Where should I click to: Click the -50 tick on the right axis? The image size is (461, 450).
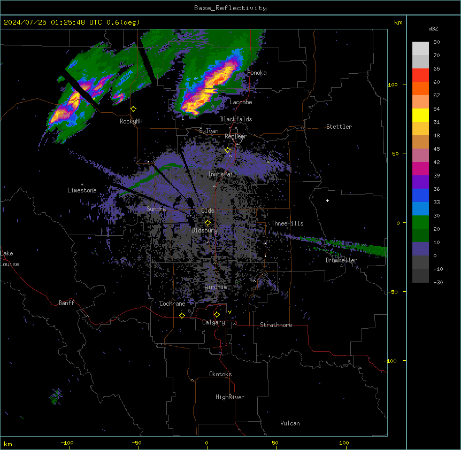(x=393, y=292)
